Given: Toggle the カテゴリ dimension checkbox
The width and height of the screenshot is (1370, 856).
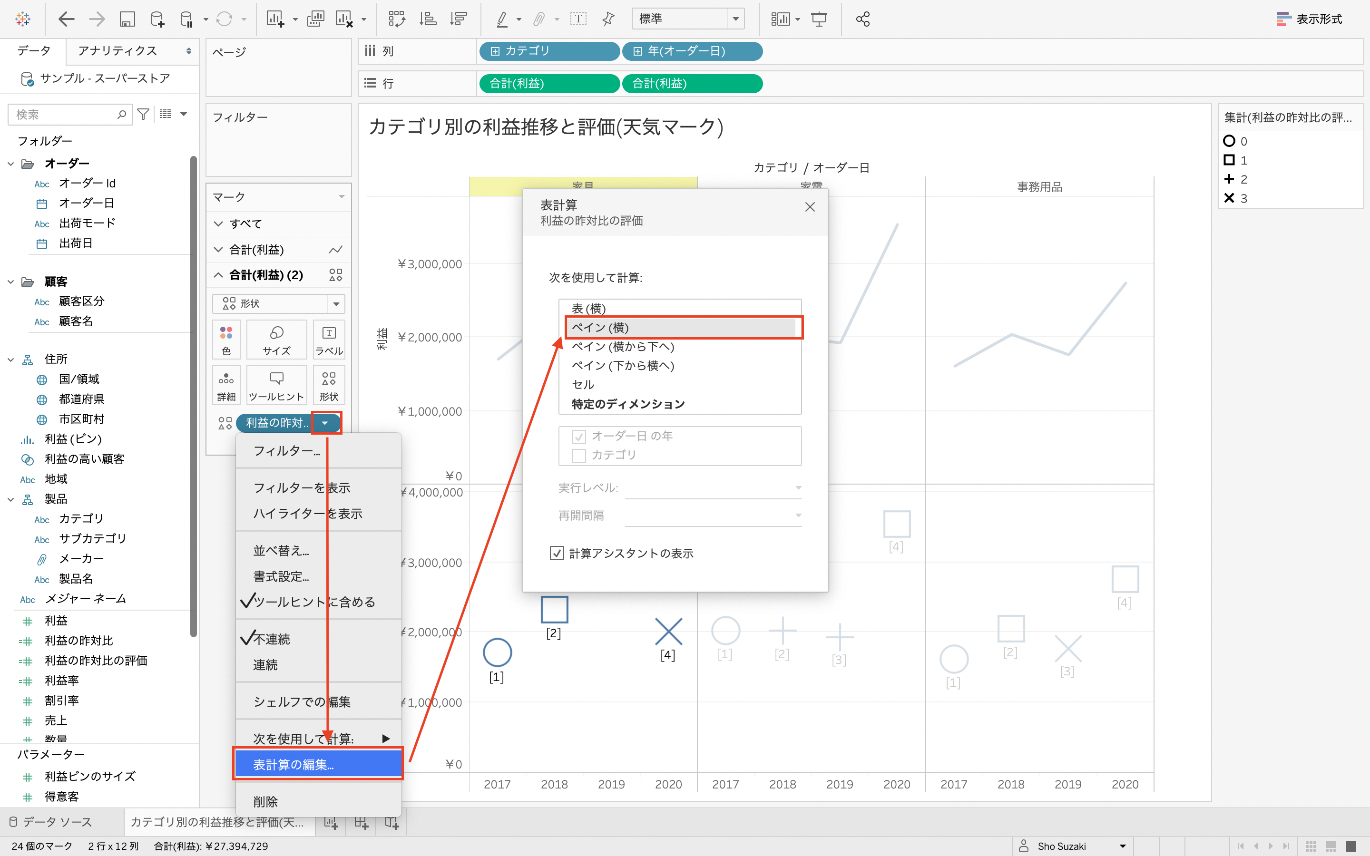Looking at the screenshot, I should (578, 455).
